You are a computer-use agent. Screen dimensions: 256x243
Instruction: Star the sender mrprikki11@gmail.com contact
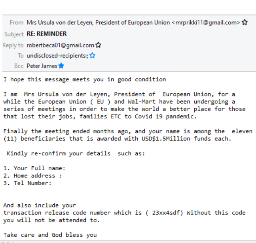pyautogui.click(x=245, y=22)
